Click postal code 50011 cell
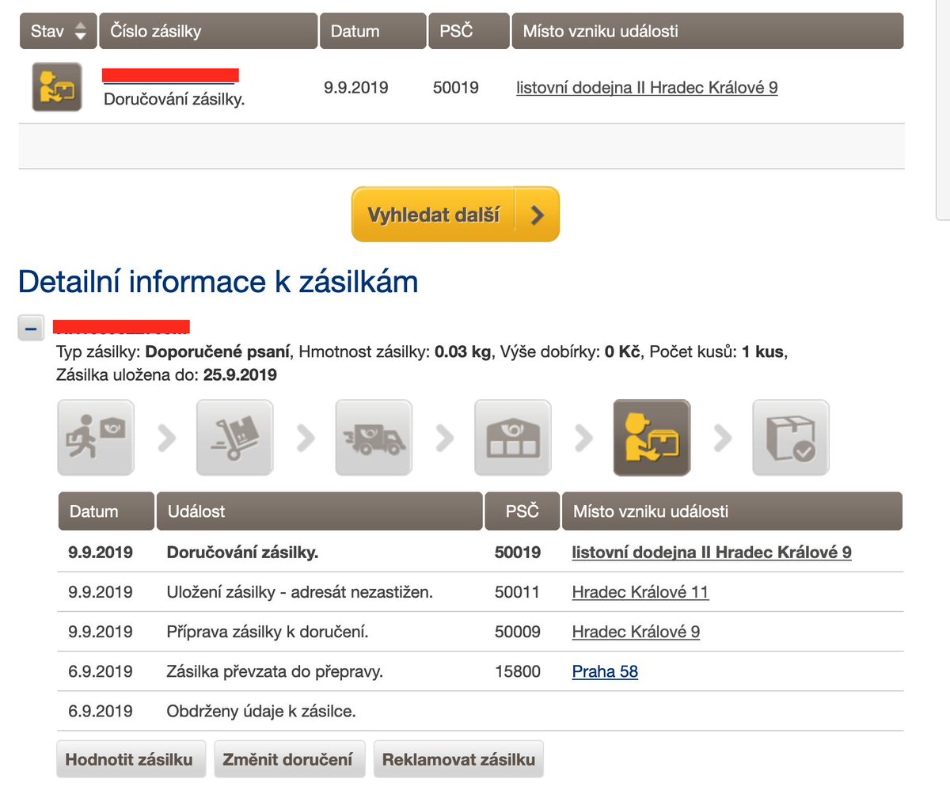The image size is (950, 794). pos(518,592)
